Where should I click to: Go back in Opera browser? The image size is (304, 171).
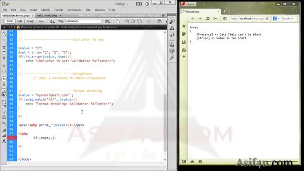pyautogui.click(x=192, y=19)
